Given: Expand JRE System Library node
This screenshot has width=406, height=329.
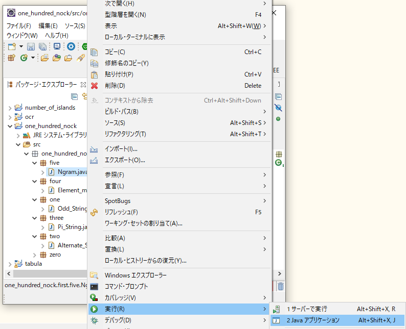Looking at the screenshot, I should pos(18,135).
